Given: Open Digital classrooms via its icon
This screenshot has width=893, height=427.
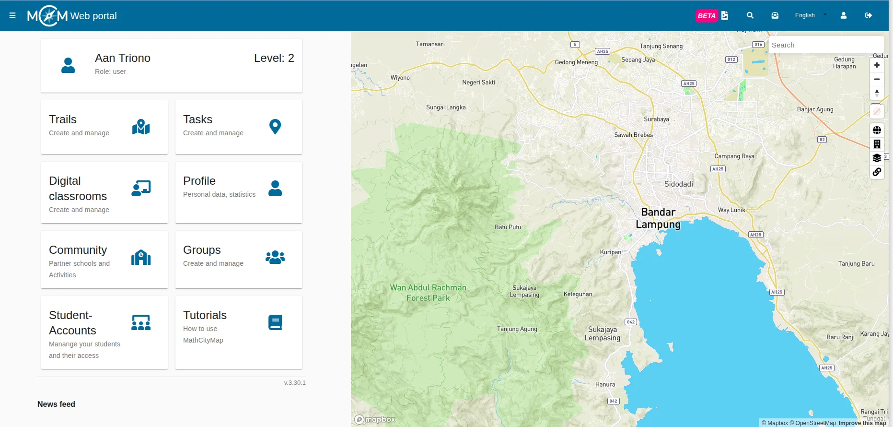Looking at the screenshot, I should (x=141, y=188).
